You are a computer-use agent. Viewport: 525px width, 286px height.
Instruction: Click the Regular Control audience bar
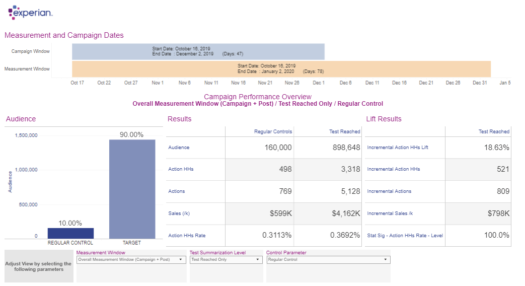[70, 233]
